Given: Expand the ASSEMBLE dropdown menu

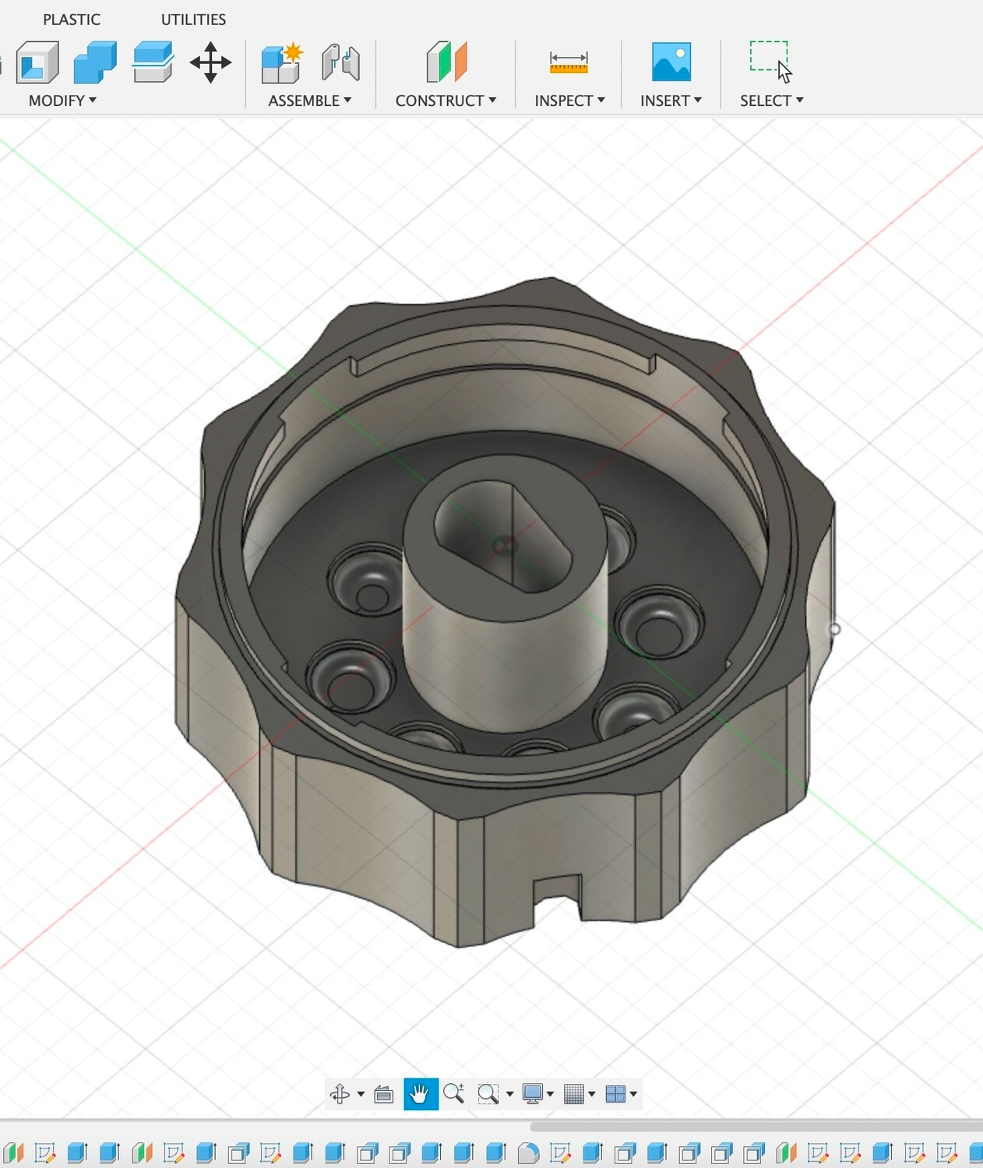Looking at the screenshot, I should click(x=310, y=100).
